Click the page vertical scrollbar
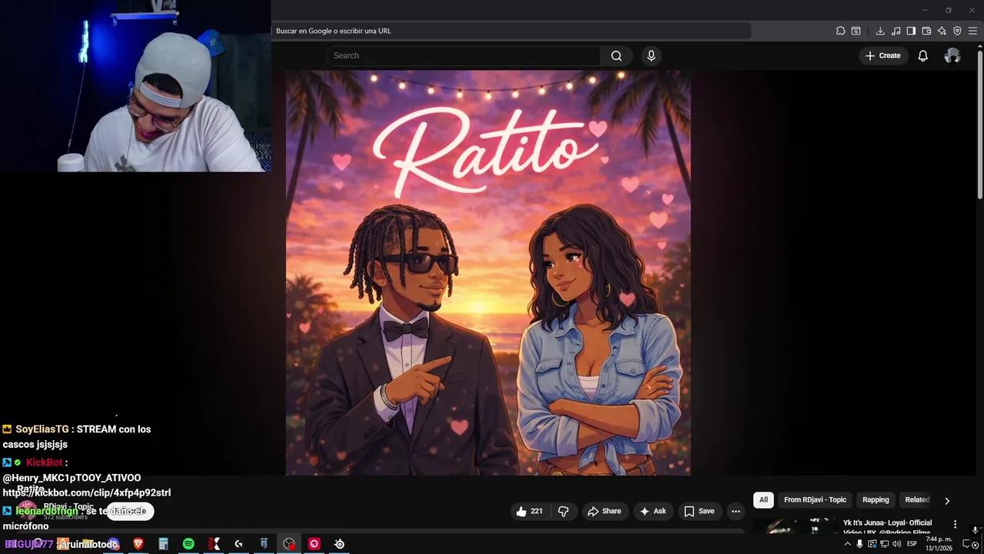The image size is (984, 554). coord(979,123)
